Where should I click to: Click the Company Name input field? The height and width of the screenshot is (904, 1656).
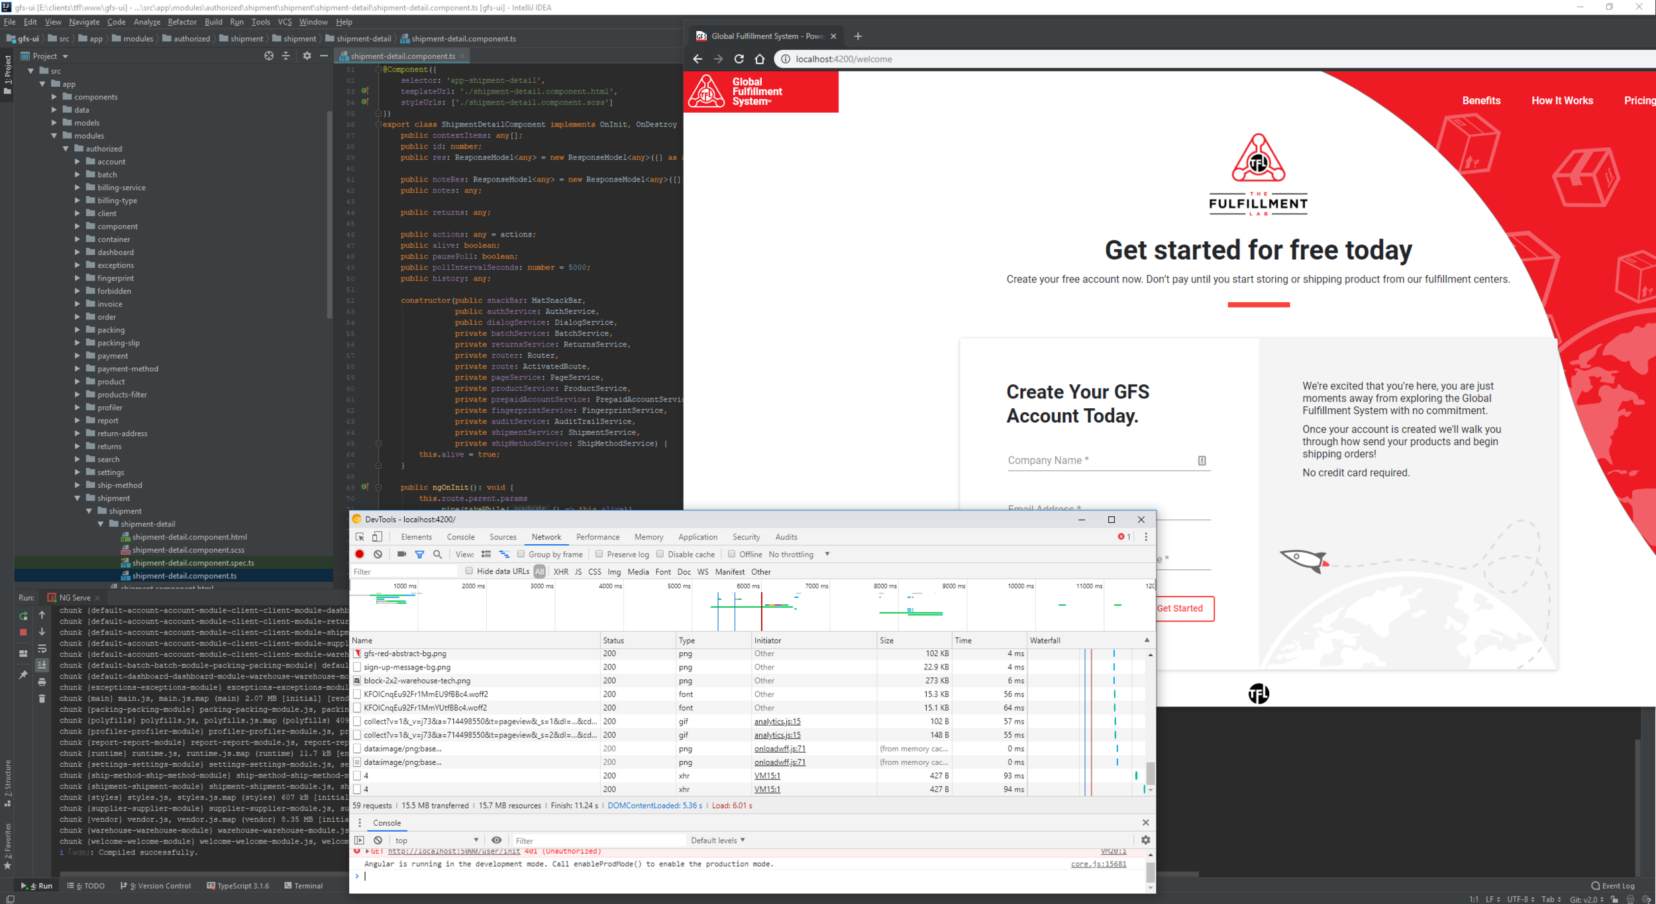[x=1109, y=461]
